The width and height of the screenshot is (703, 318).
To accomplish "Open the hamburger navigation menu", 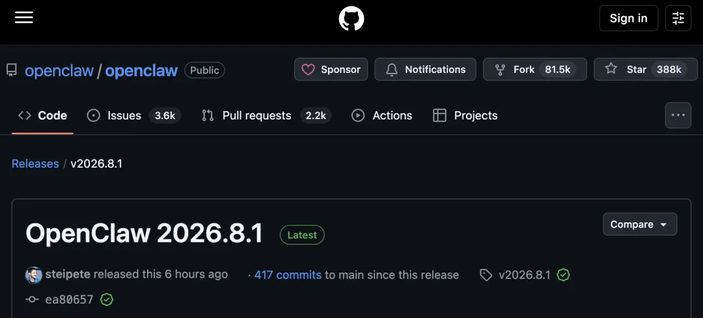I will point(24,18).
